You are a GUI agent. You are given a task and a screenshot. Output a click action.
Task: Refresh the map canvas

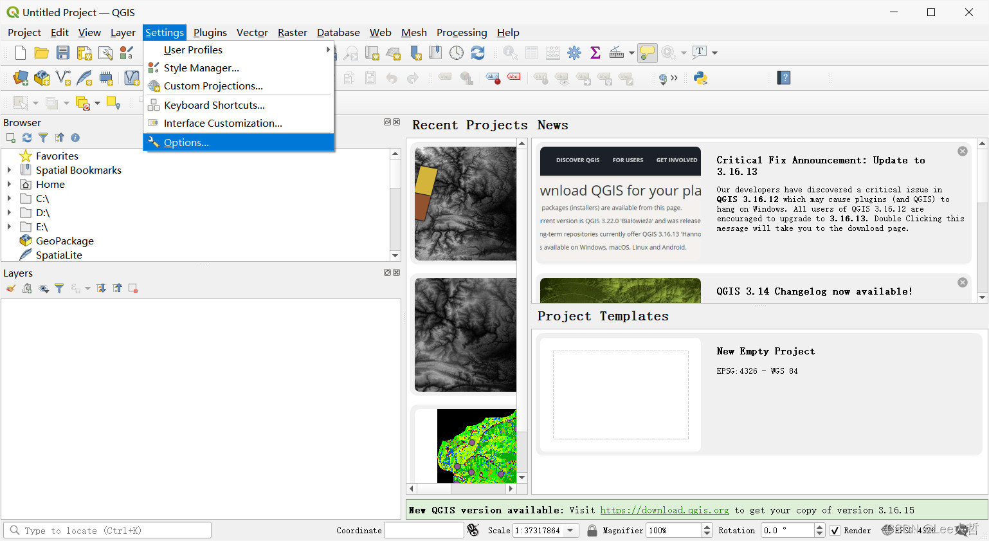pyautogui.click(x=478, y=53)
